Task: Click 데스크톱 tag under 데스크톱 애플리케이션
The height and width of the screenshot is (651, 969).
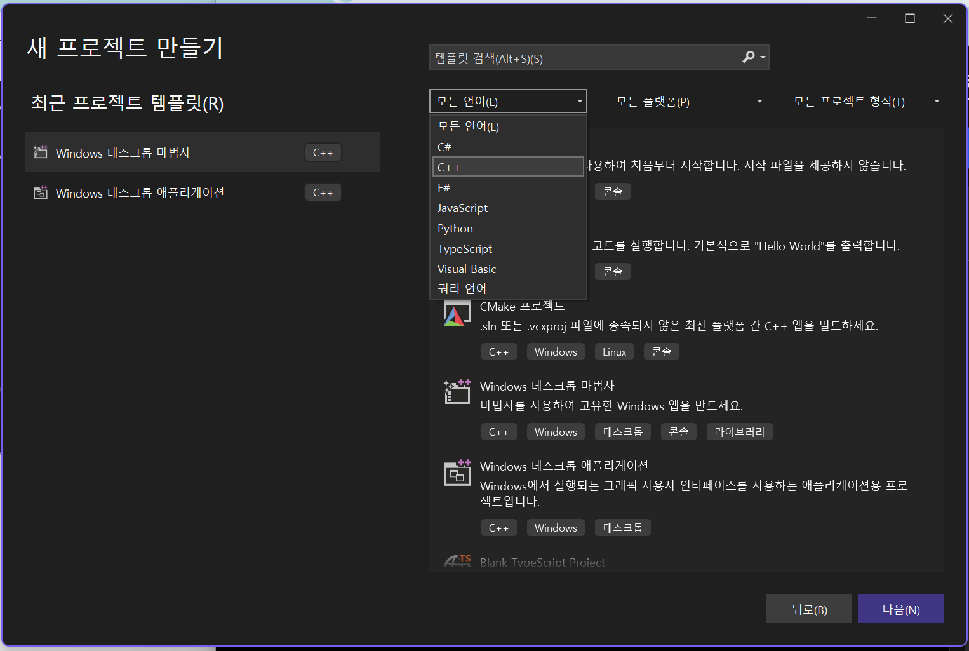Action: 622,528
